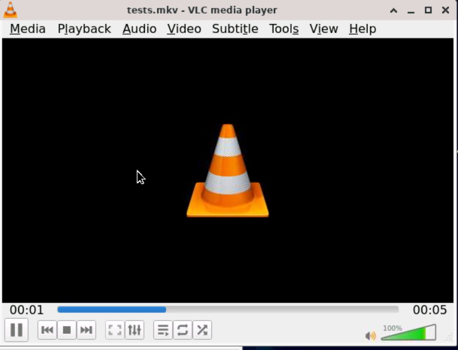Viewport: 458px width, 350px height.
Task: Click the 00:01 elapsed time label
Action: [x=26, y=310]
